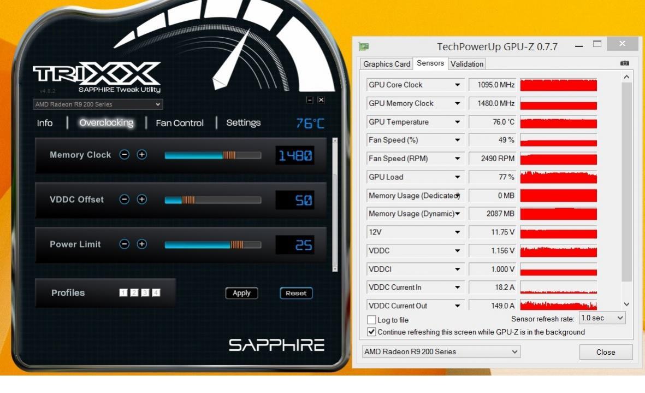Click the Memory Clock slider

[212, 155]
